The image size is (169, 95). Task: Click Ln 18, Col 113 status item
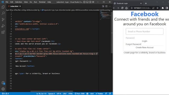(x=41, y=94)
